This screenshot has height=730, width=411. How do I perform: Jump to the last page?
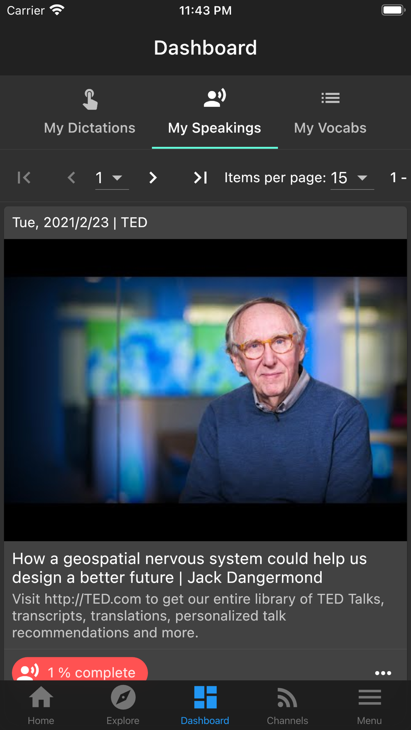[200, 178]
